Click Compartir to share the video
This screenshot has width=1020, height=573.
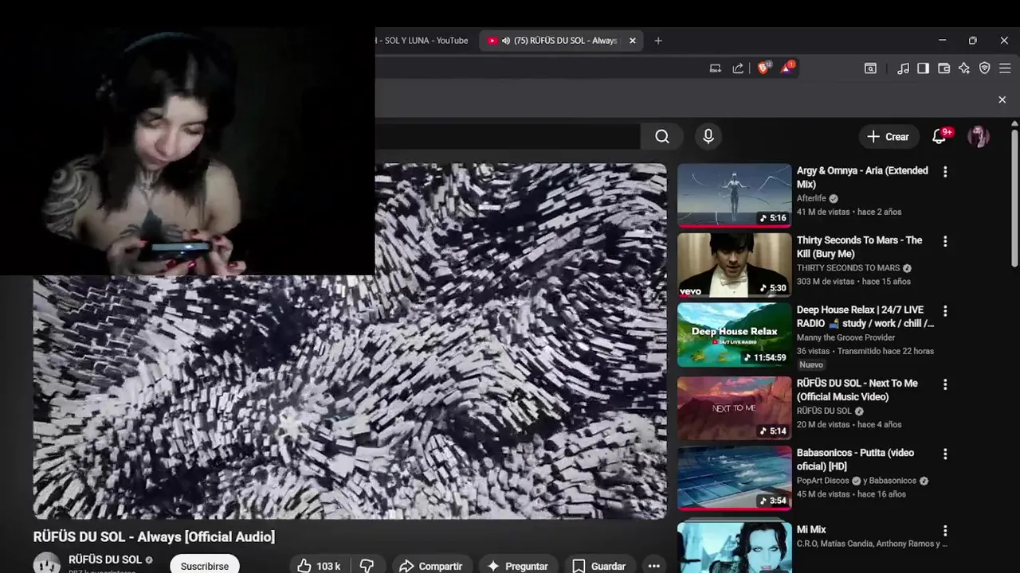[430, 566]
